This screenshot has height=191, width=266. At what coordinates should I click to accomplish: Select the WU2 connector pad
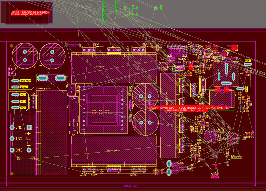pos(16,101)
